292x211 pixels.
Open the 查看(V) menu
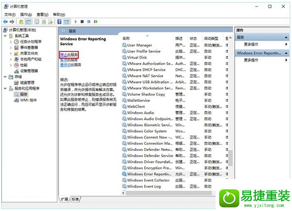coord(43,14)
